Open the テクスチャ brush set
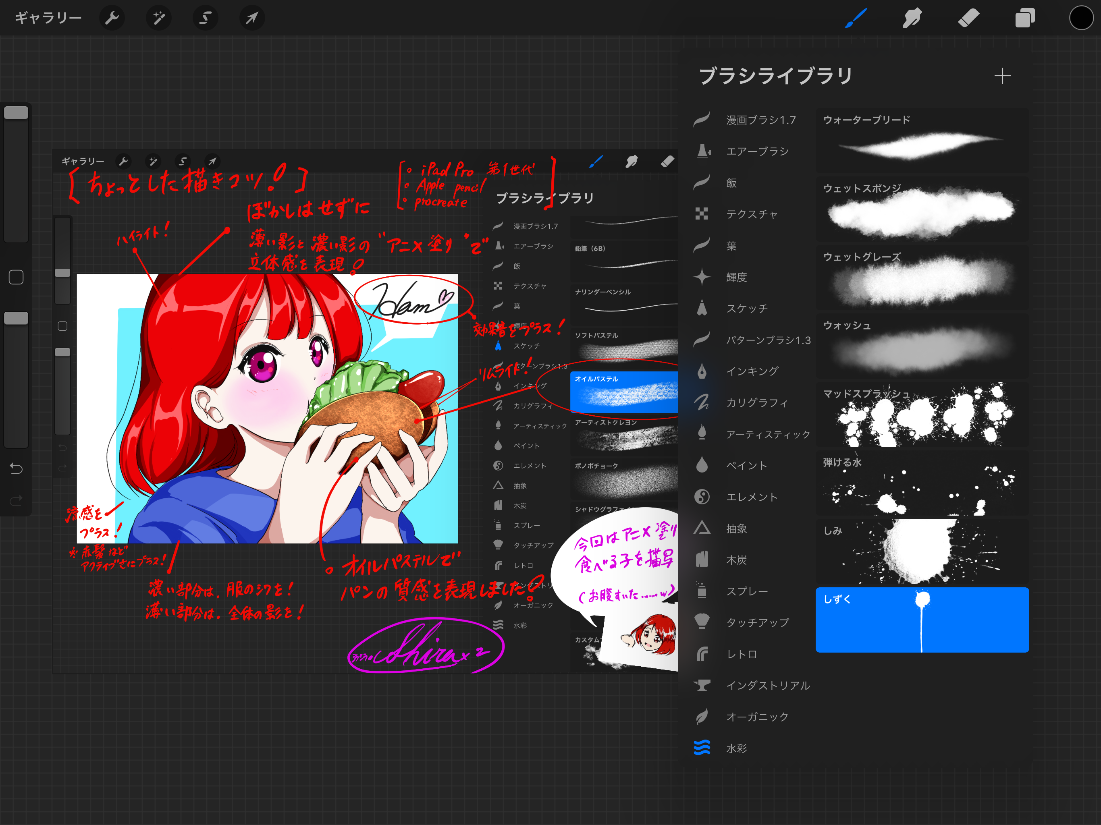The width and height of the screenshot is (1101, 825). (x=752, y=214)
